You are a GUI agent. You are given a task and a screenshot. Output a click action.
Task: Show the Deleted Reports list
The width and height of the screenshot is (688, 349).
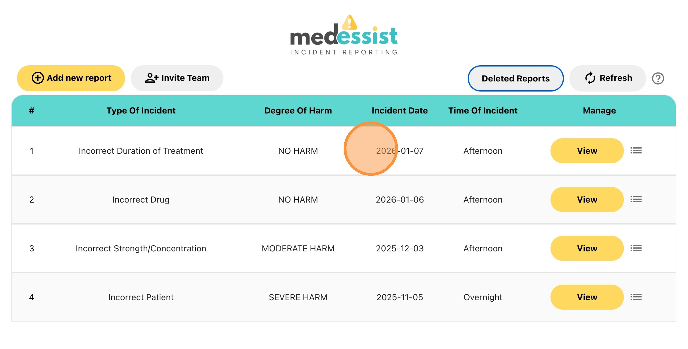point(515,78)
